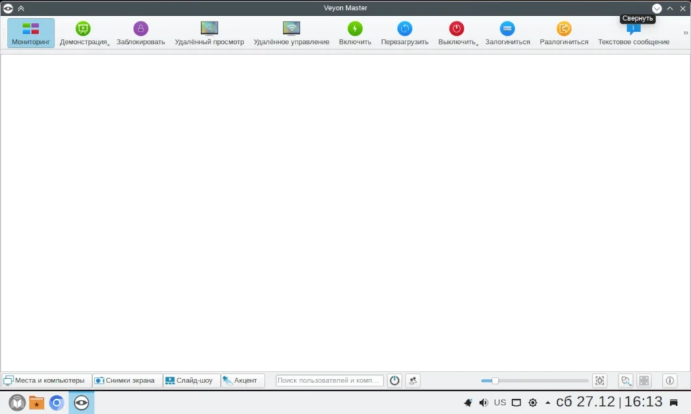The width and height of the screenshot is (691, 414).
Task: Launch the Chromium browser from the taskbar
Action: [57, 403]
